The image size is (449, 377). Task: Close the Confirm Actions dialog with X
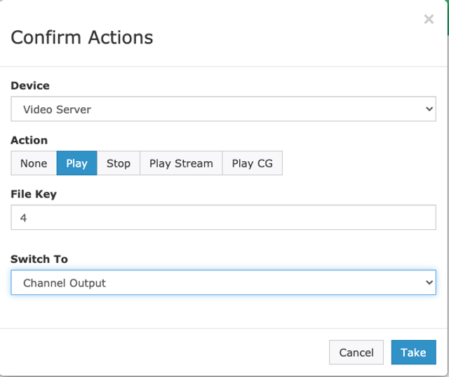(x=429, y=20)
